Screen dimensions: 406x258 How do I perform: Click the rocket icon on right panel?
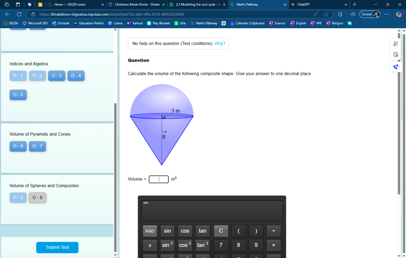click(x=395, y=67)
